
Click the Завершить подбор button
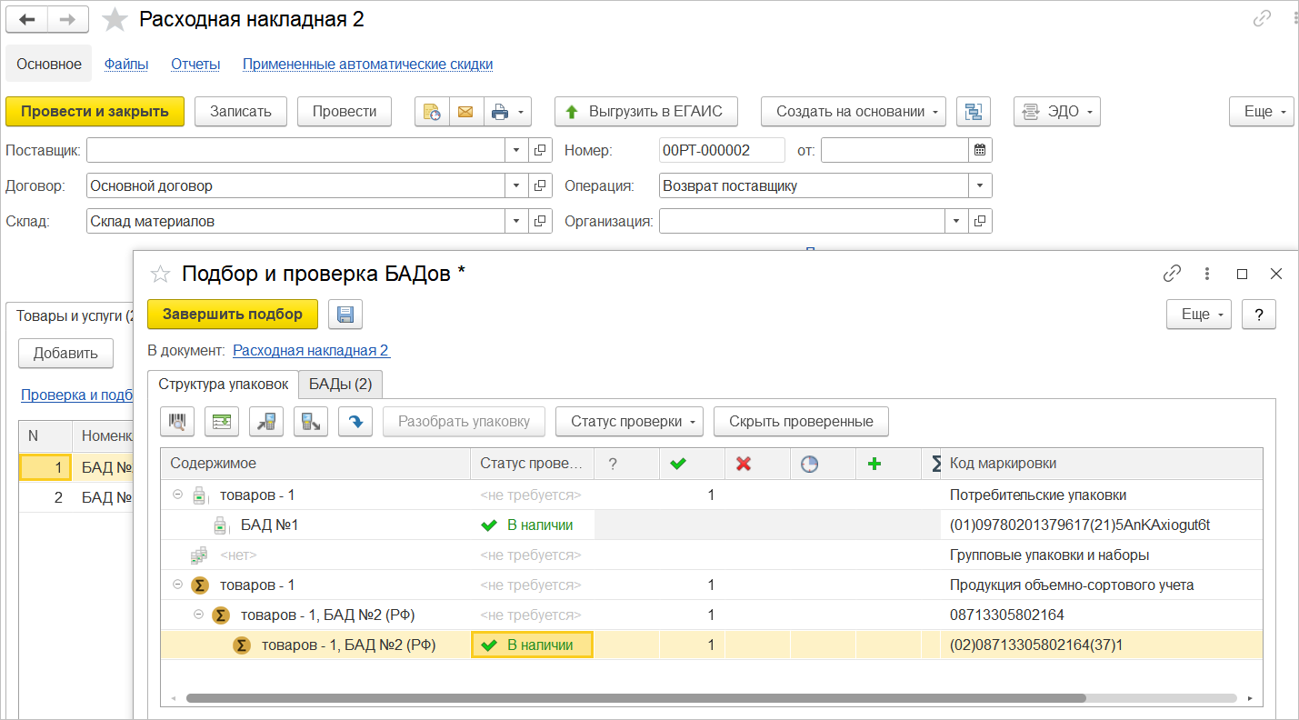233,314
